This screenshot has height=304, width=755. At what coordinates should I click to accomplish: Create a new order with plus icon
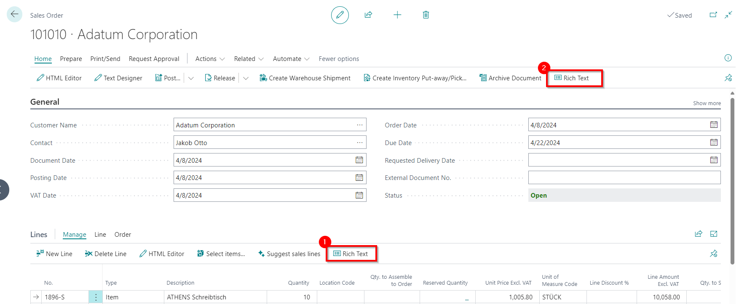397,15
